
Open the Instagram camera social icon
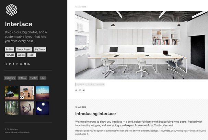pyautogui.click(x=25, y=64)
